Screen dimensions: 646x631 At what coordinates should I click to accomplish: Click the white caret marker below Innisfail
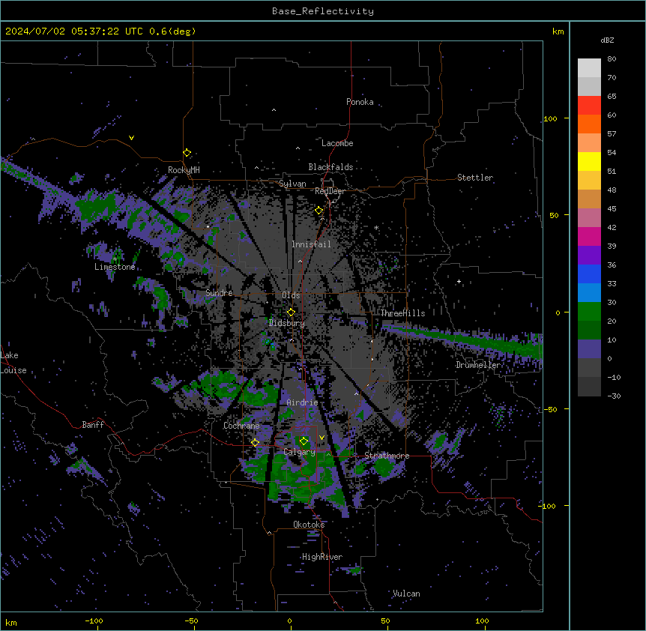click(x=300, y=261)
